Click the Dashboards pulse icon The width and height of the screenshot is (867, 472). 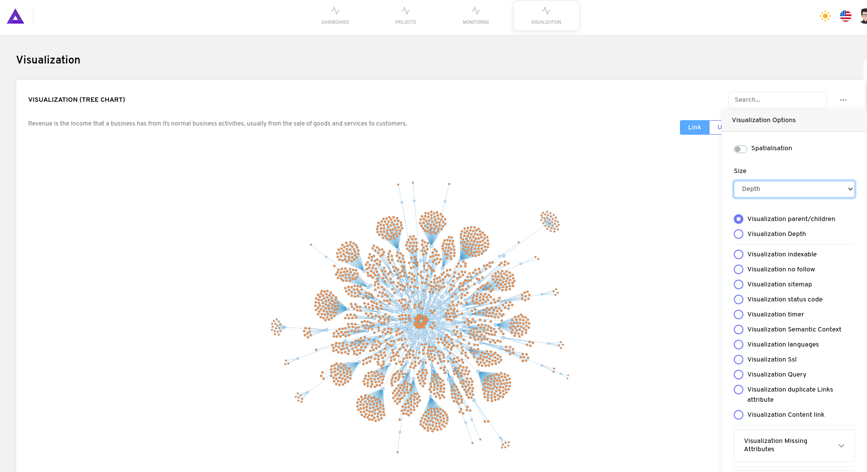(335, 11)
